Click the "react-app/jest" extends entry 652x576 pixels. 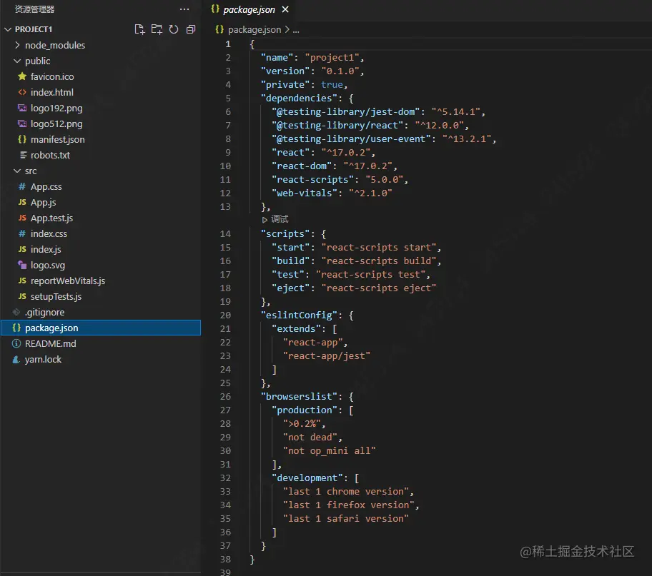click(327, 356)
